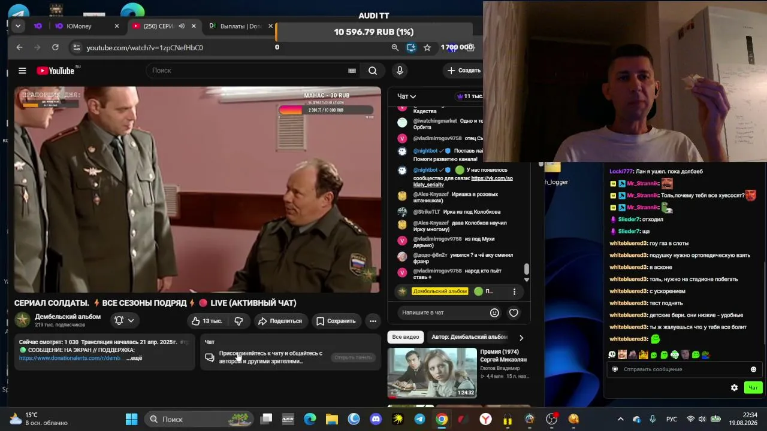Open the on-screen keyboard in search box
The image size is (767, 431).
(352, 71)
